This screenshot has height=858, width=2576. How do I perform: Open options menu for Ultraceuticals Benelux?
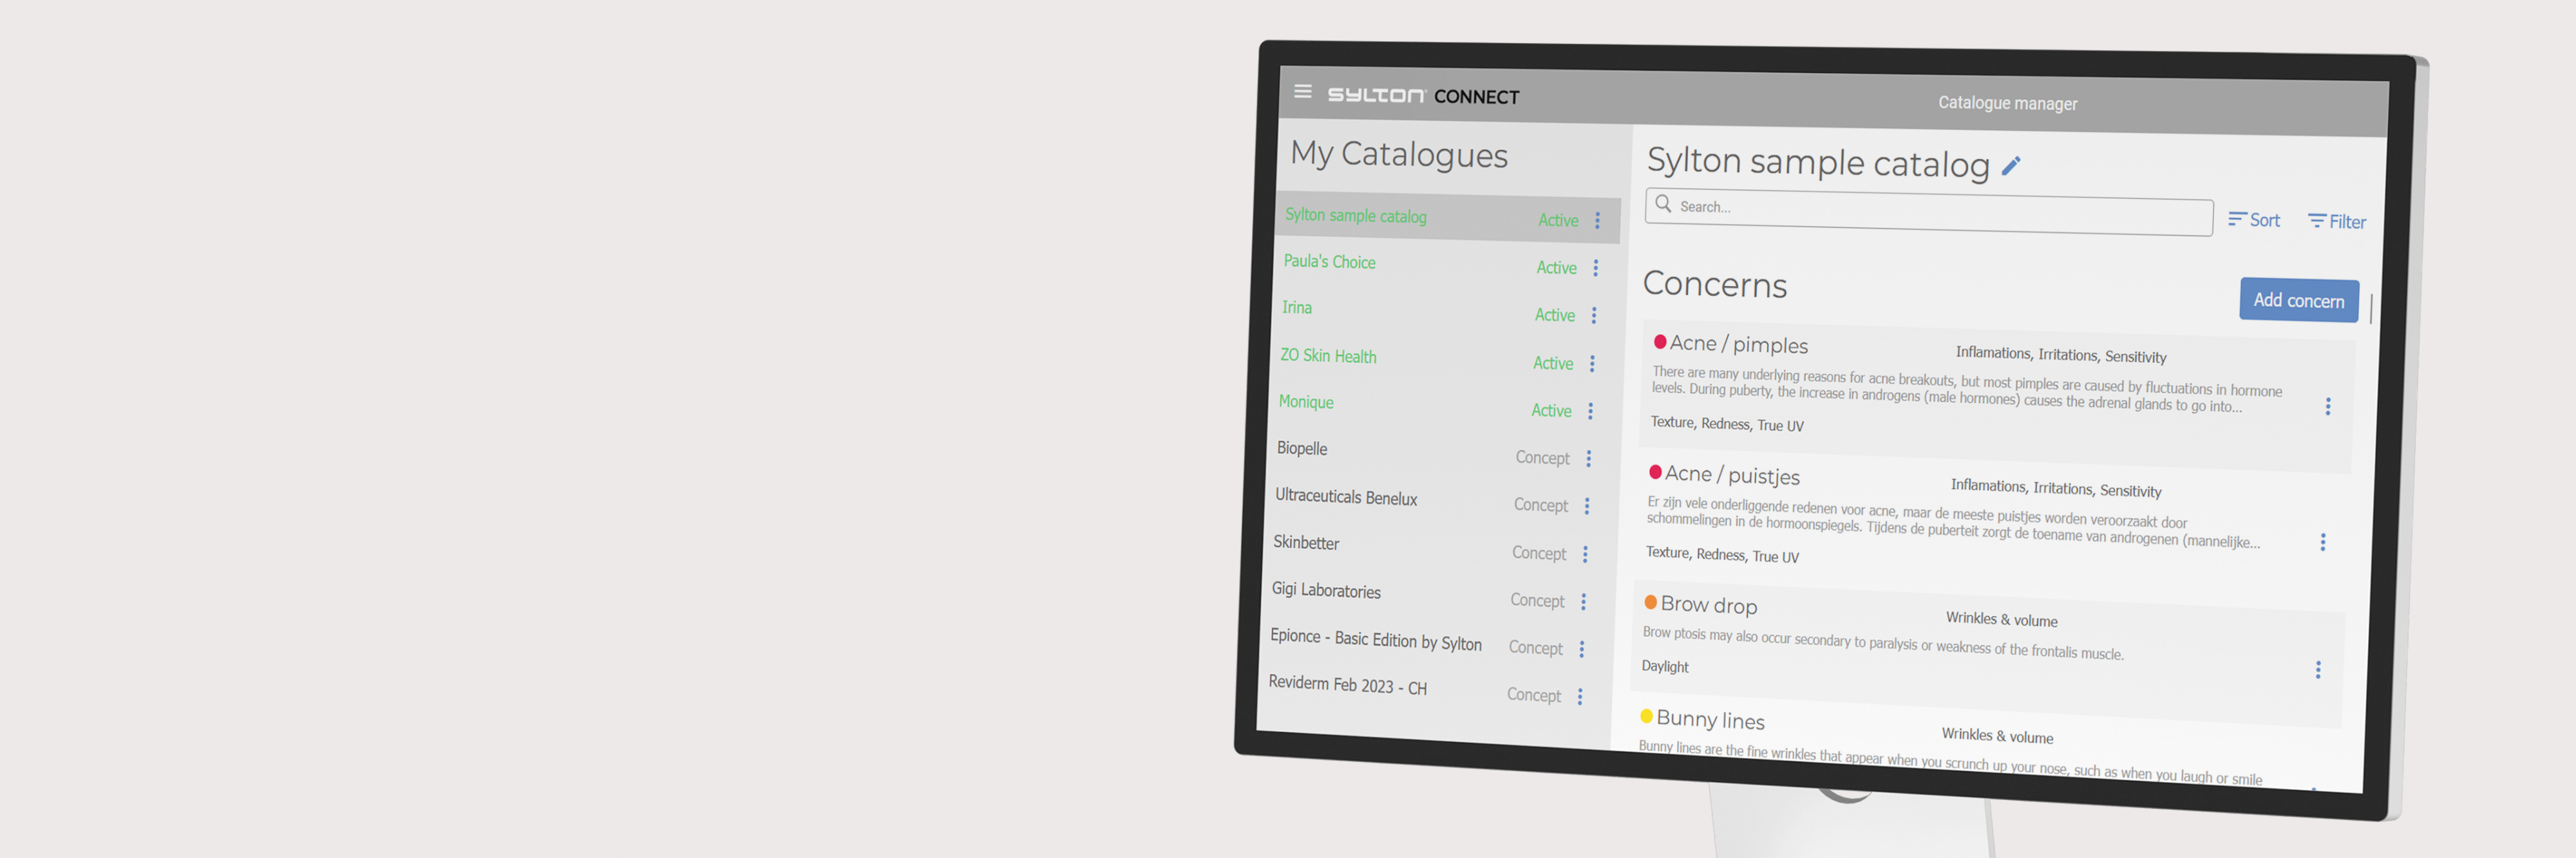coord(1587,506)
